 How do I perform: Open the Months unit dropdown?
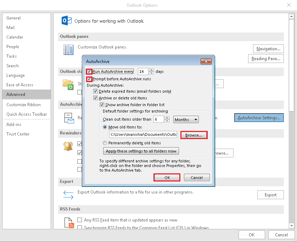[186, 120]
